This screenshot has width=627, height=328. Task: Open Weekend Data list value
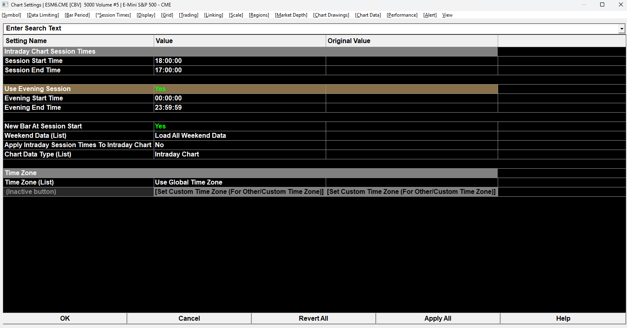pyautogui.click(x=240, y=136)
